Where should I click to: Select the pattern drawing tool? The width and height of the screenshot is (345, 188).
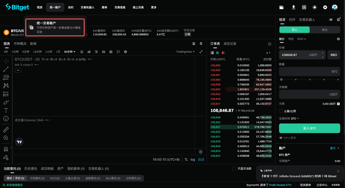click(6, 86)
